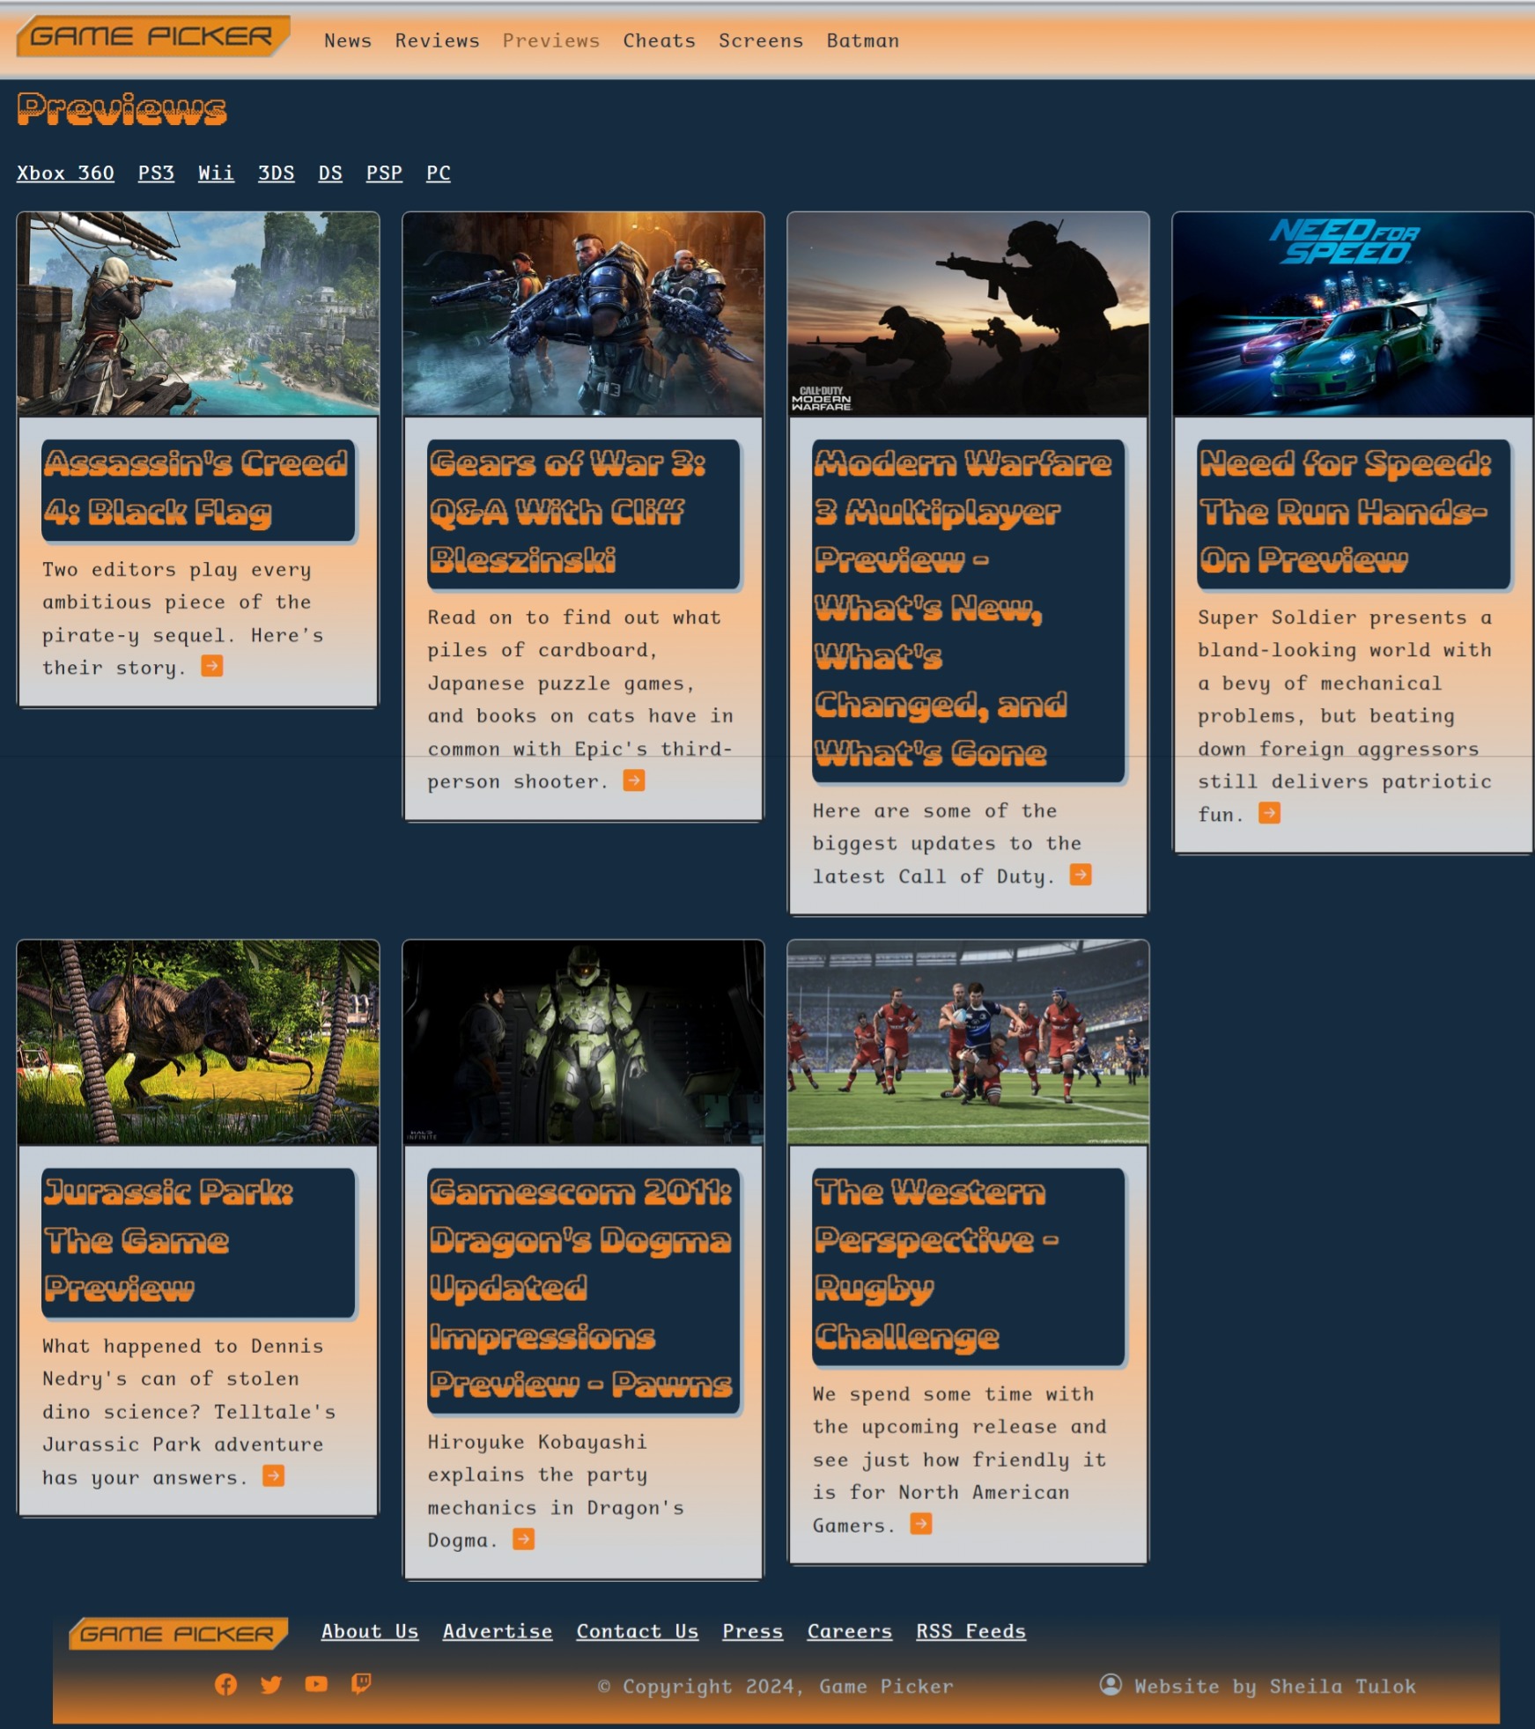
Task: Filter previews by DS platform link
Action: pos(330,173)
